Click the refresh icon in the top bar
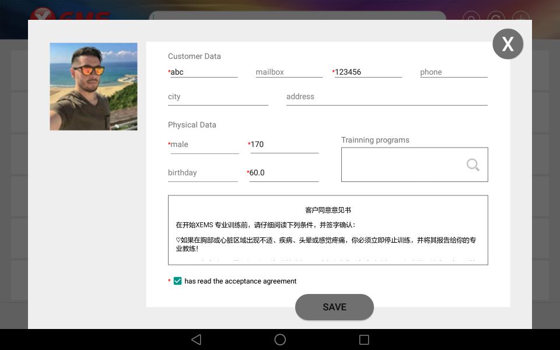 pos(495,18)
